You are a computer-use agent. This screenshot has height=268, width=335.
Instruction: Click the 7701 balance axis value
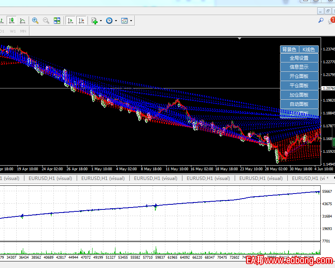point(326,241)
